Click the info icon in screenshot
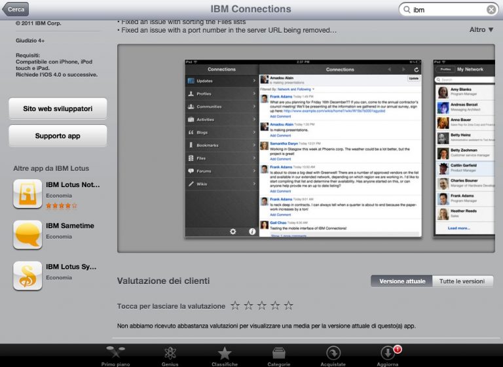503x367 pixels. [x=252, y=232]
